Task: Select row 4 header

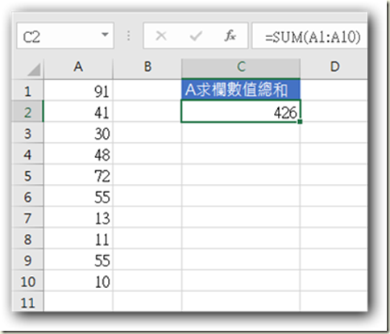Action: [x=27, y=154]
